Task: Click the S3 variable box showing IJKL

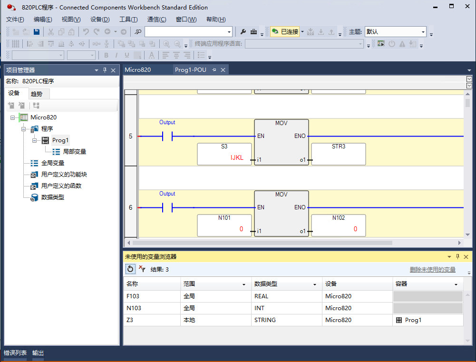Action: tap(224, 154)
